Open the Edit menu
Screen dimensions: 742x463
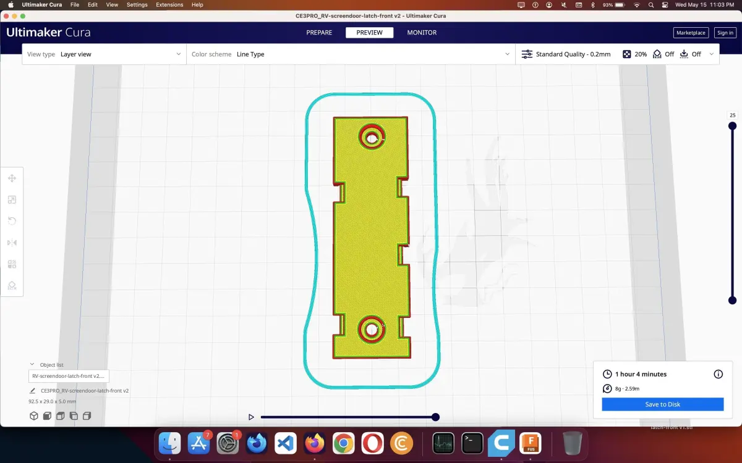(93, 5)
